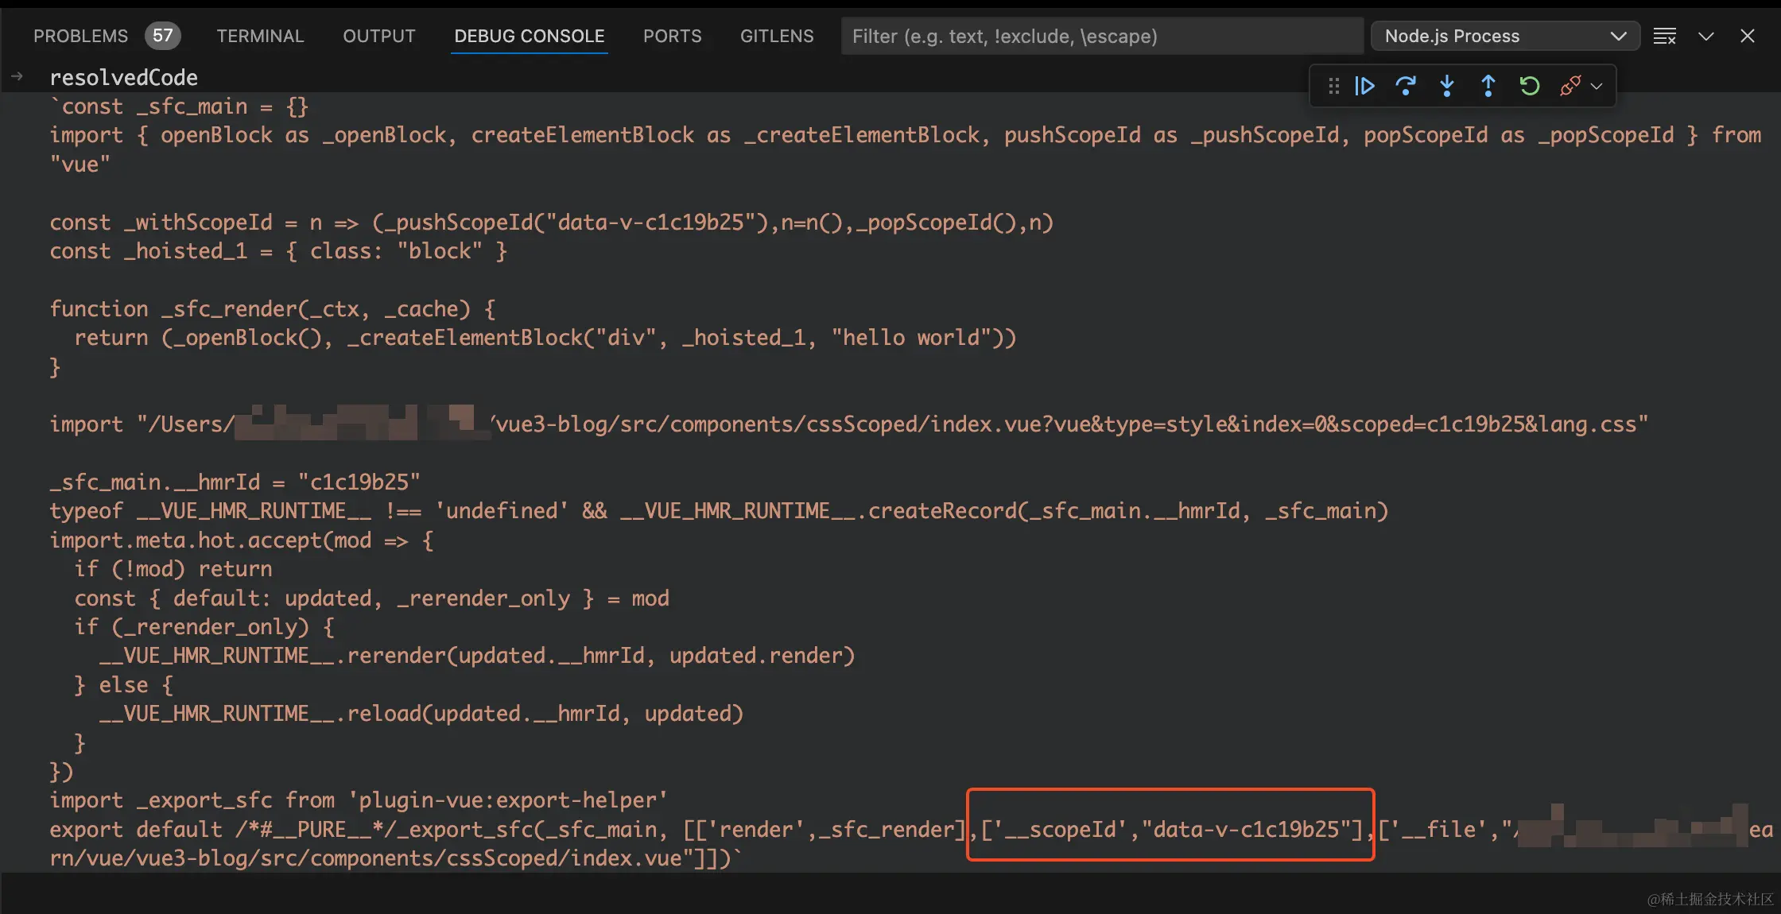
Task: Expand the debug actions overflow chevron
Action: click(1598, 85)
